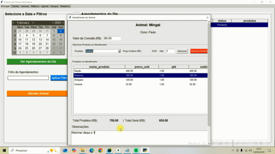Open the Produto combo box dropdown
Viewport: 275px width, 154px height.
click(119, 51)
